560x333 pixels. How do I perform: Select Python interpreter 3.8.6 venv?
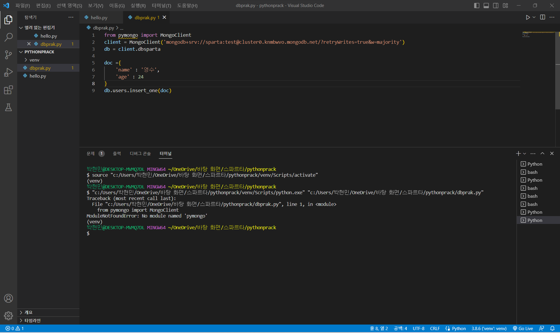pyautogui.click(x=489, y=329)
